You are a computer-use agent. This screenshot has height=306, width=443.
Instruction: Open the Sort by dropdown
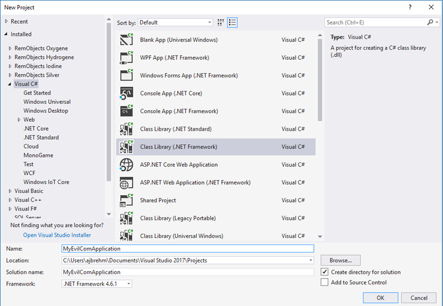(x=175, y=22)
